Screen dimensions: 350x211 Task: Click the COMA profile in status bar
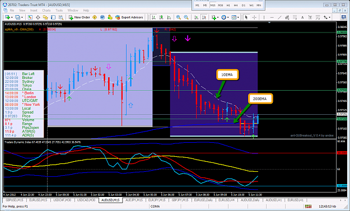[x=155, y=207]
